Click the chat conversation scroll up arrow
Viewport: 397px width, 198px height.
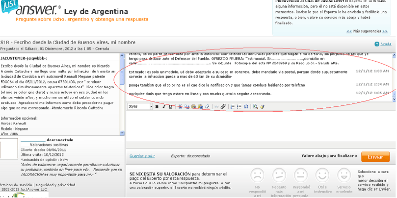[x=394, y=55]
